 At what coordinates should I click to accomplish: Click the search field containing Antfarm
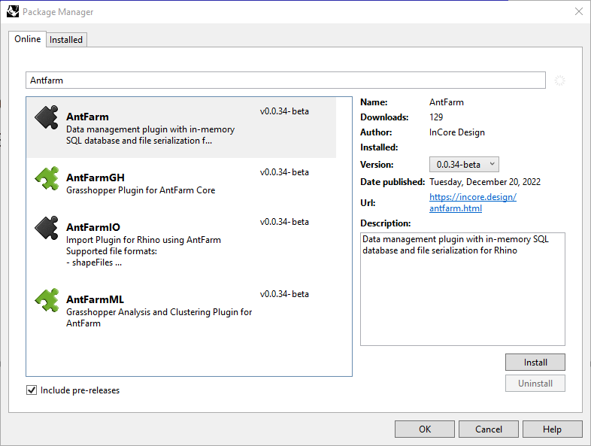pyautogui.click(x=286, y=80)
